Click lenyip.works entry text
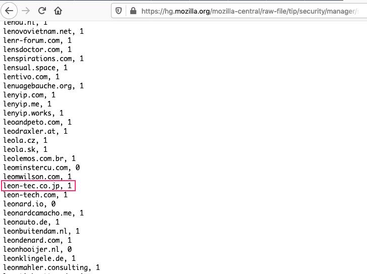The image size is (367, 274). coord(27,113)
